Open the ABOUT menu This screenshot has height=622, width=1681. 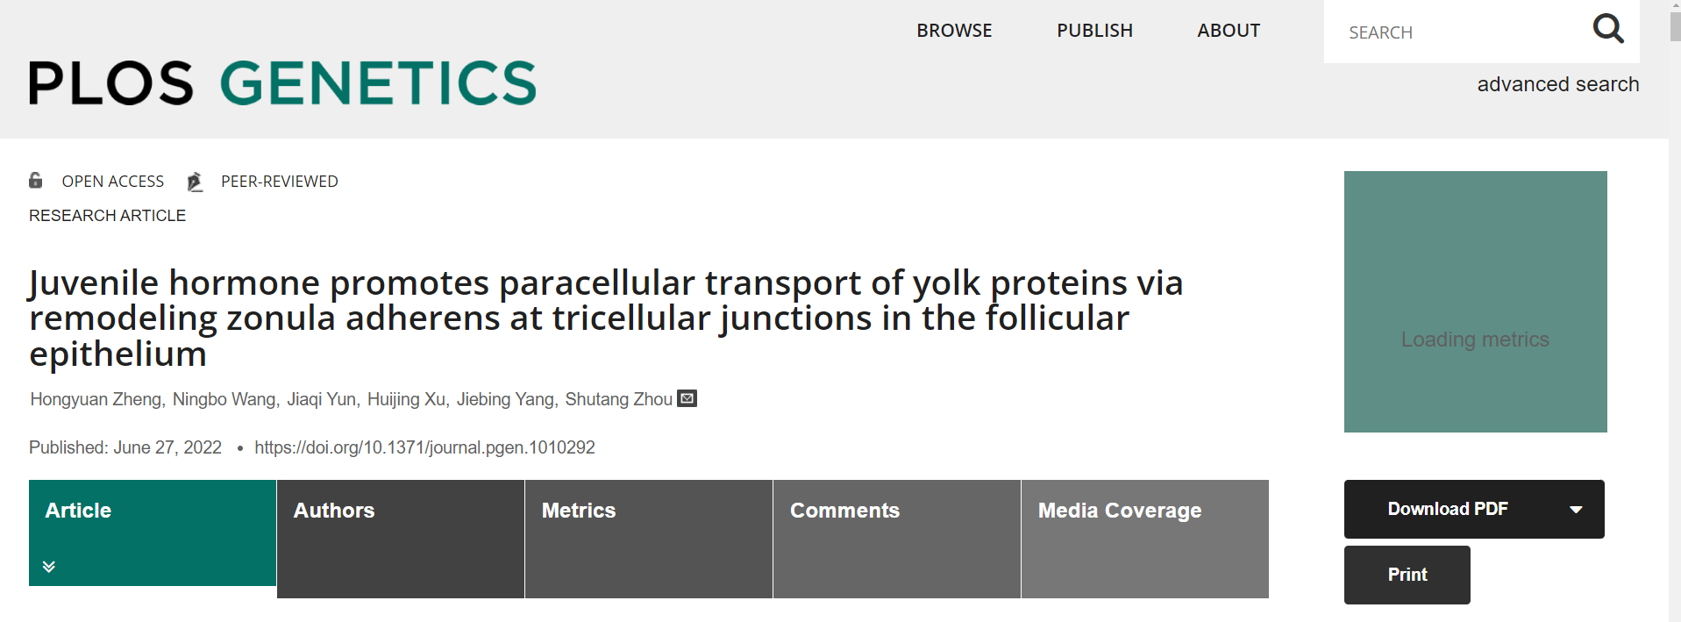point(1228,30)
